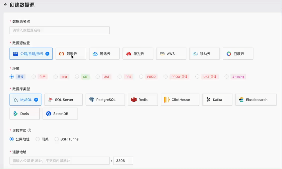Pick the PROD-只读 environment option
This screenshot has height=169, width=282.
(166, 77)
